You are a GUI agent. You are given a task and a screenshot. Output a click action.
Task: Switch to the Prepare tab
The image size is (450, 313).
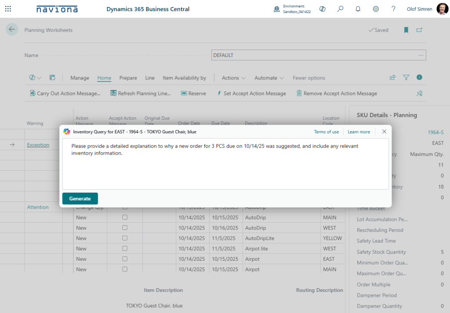click(x=128, y=78)
